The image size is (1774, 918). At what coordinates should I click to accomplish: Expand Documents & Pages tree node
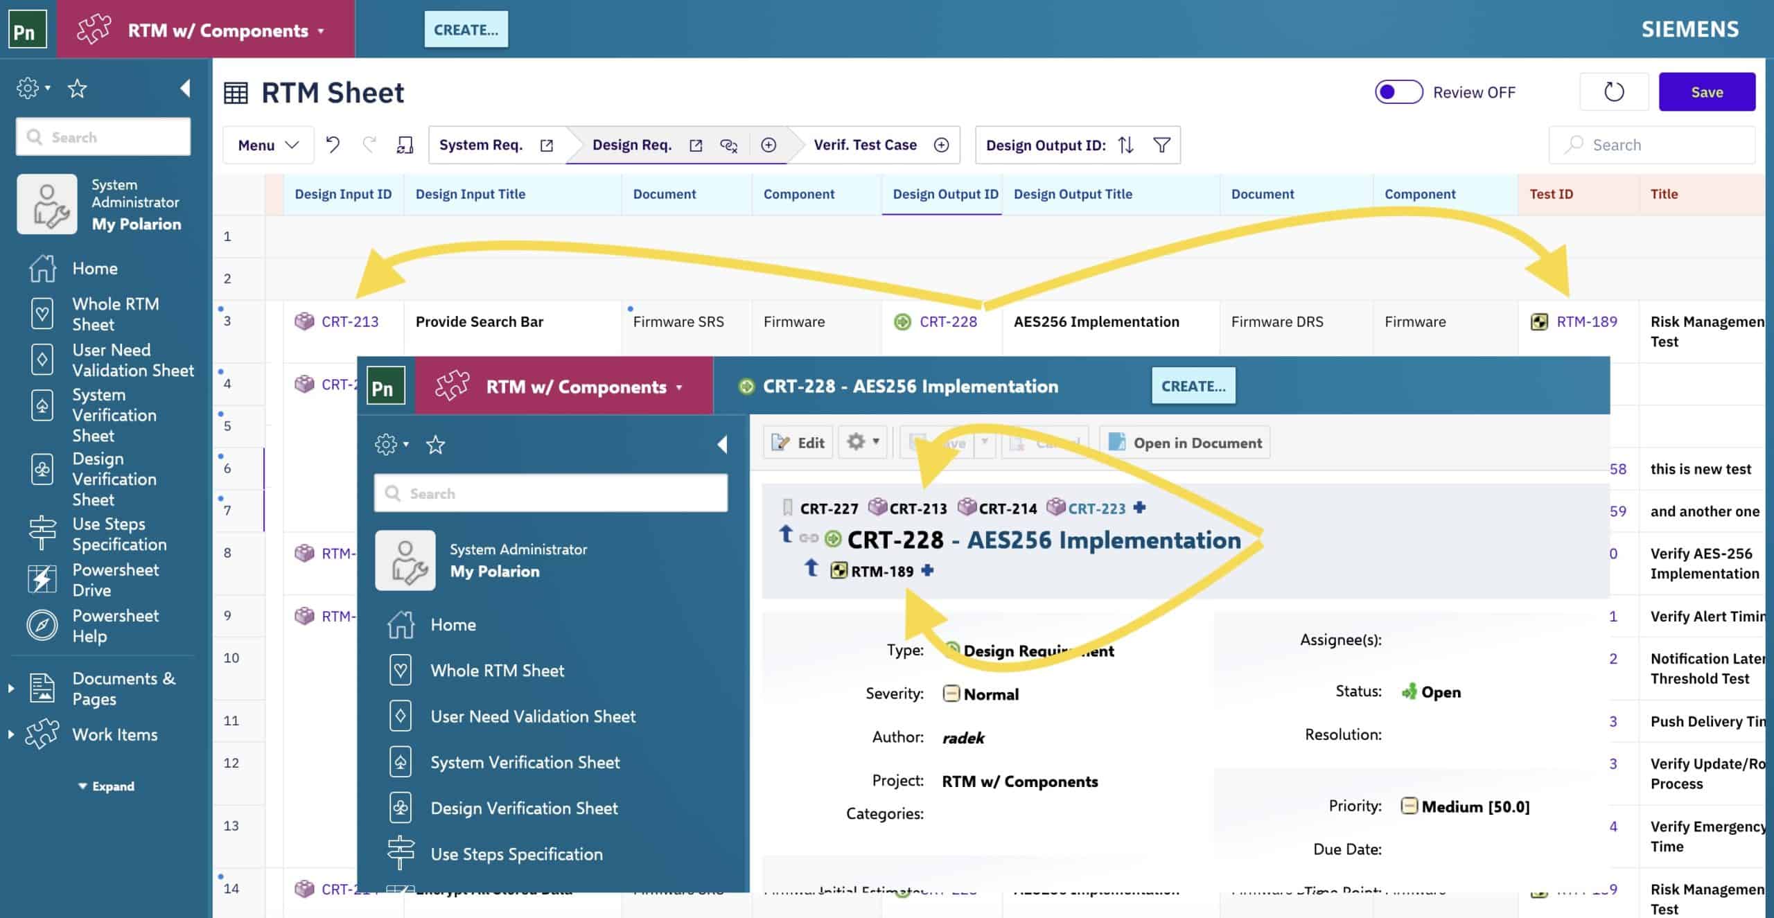(10, 688)
